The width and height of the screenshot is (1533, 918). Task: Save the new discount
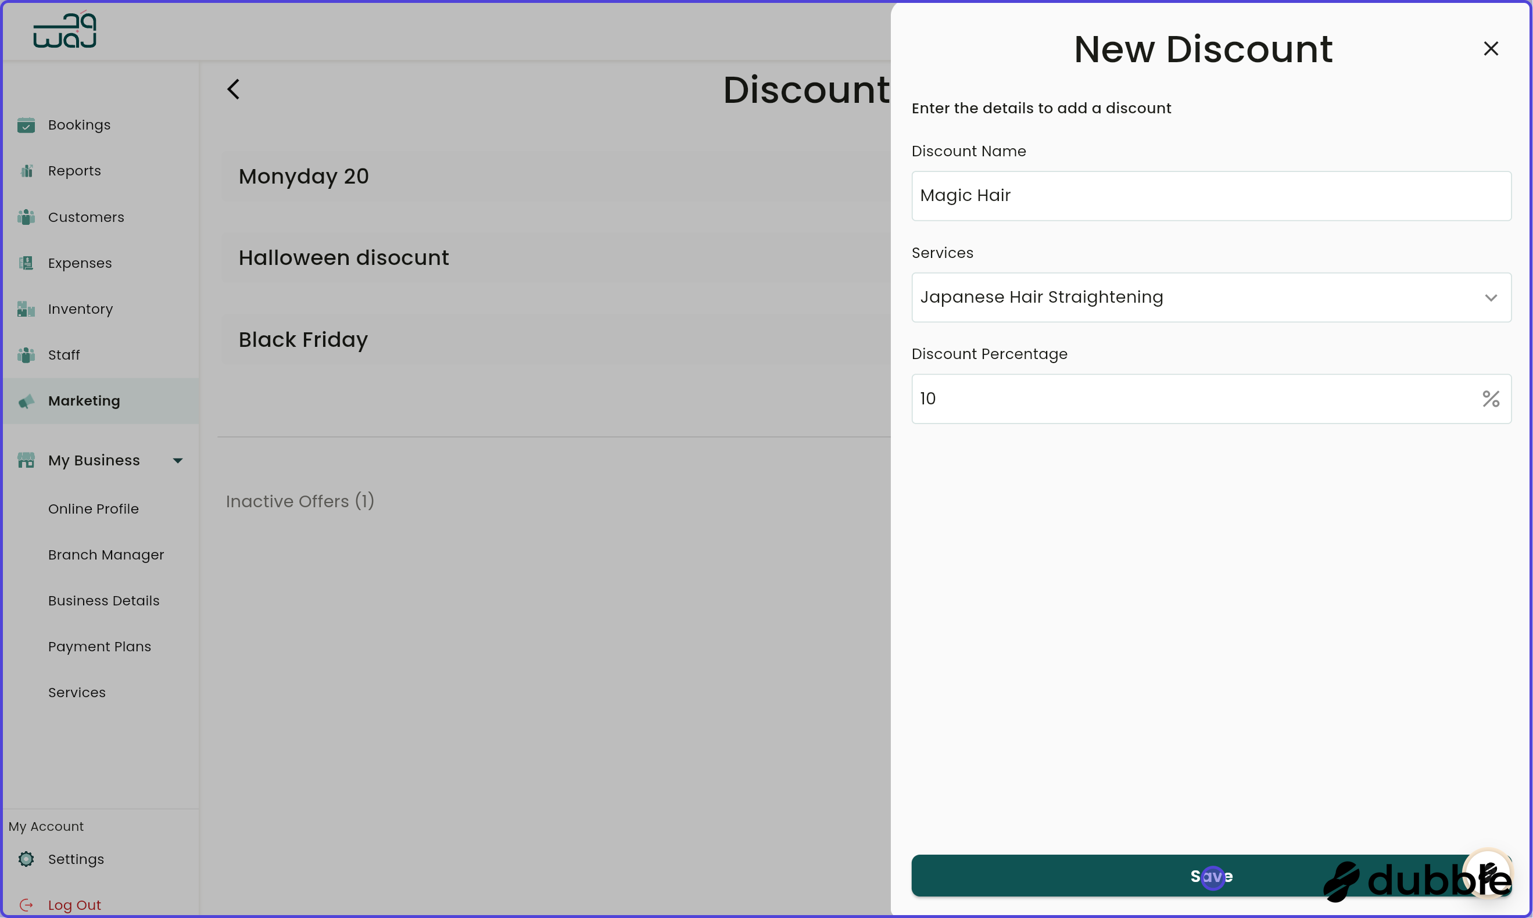[x=1210, y=876]
